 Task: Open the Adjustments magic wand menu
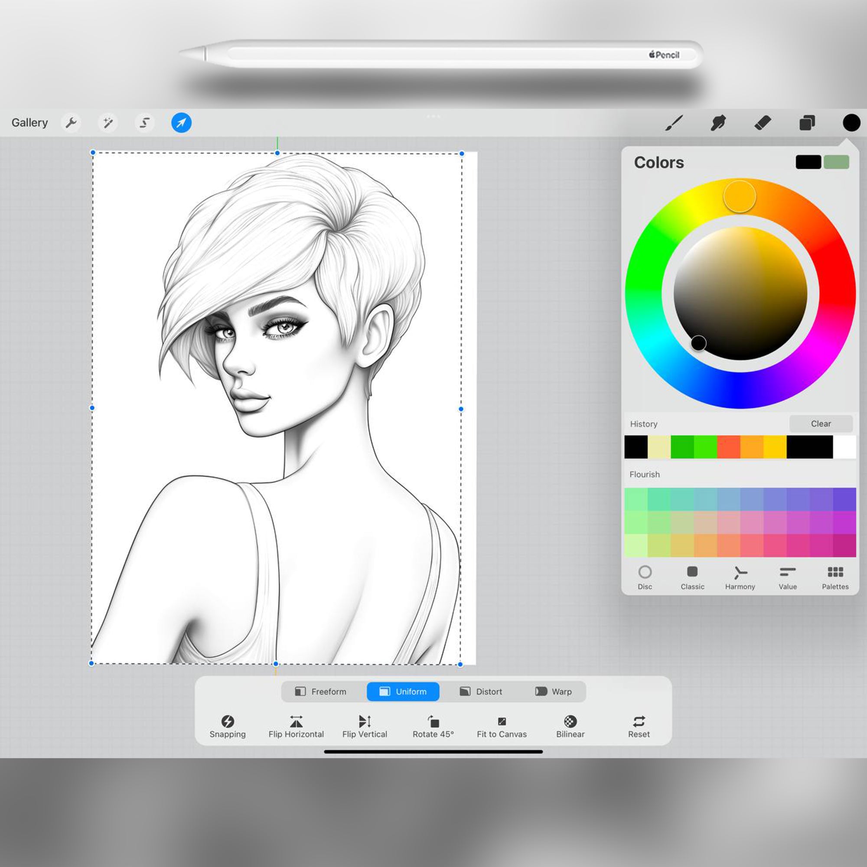(x=108, y=122)
